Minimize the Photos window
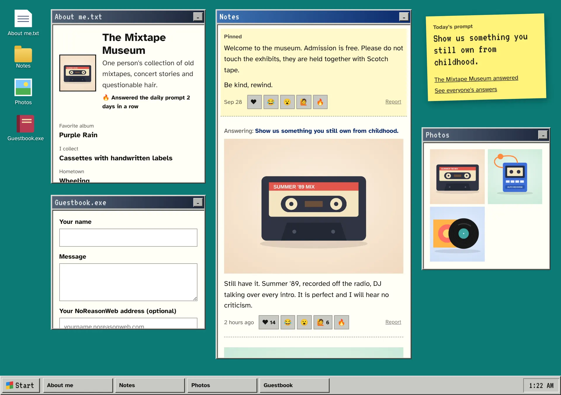Image resolution: width=561 pixels, height=395 pixels. pos(543,135)
